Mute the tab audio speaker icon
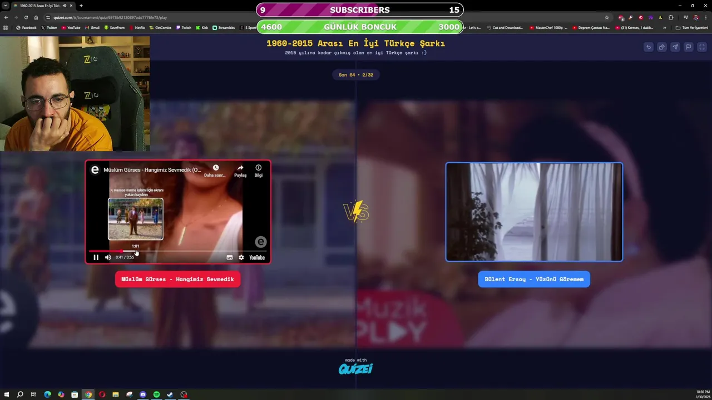The image size is (712, 400). (x=65, y=6)
